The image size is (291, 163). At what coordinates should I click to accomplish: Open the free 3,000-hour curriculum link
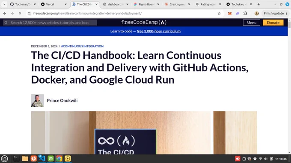158,31
